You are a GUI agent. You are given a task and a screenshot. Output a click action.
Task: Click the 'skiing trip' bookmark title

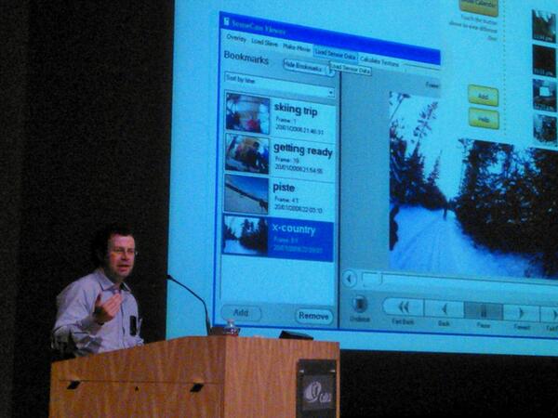(296, 111)
